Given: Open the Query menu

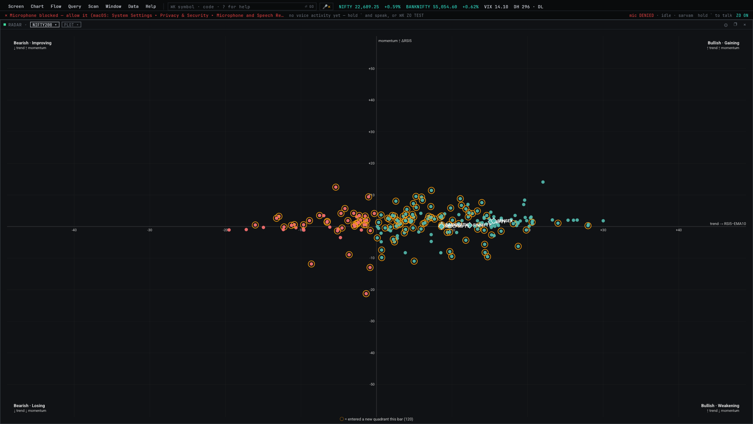Looking at the screenshot, I should [74, 7].
